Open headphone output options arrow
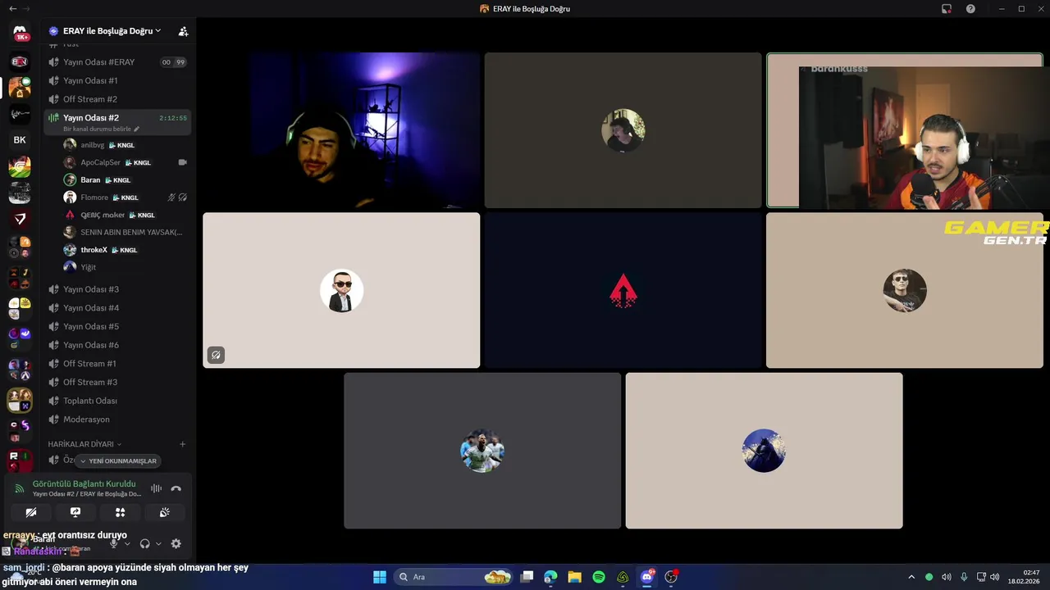The height and width of the screenshot is (590, 1050). pyautogui.click(x=157, y=543)
